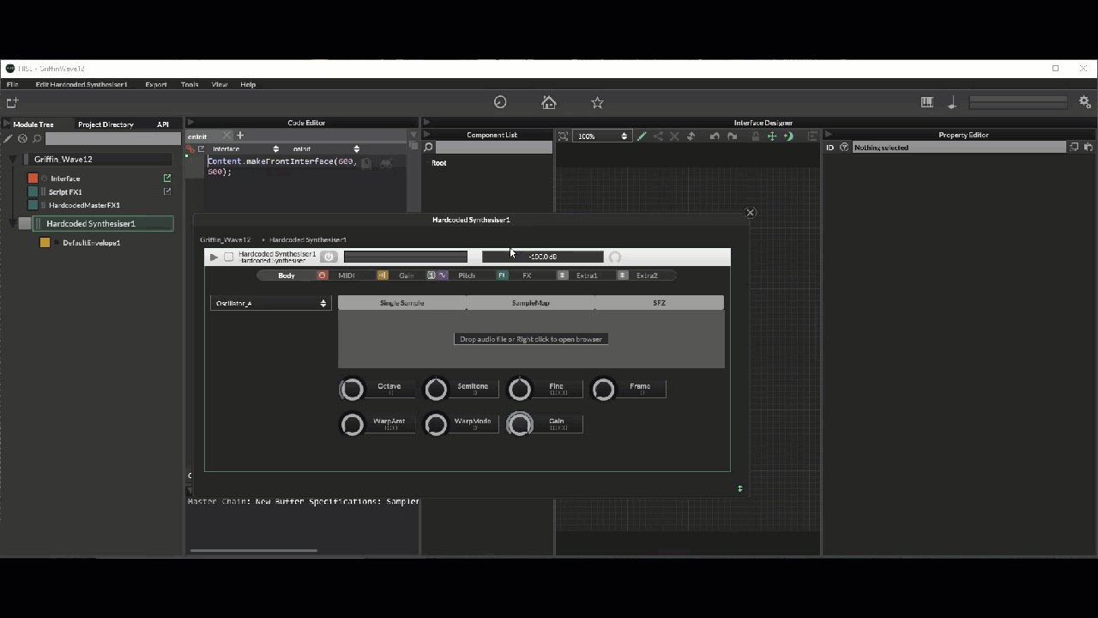Click the SampleMap button

[x=530, y=303]
